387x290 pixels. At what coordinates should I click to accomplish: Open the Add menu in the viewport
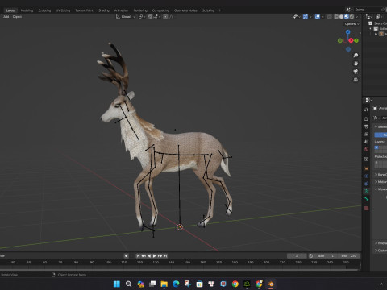click(6, 17)
